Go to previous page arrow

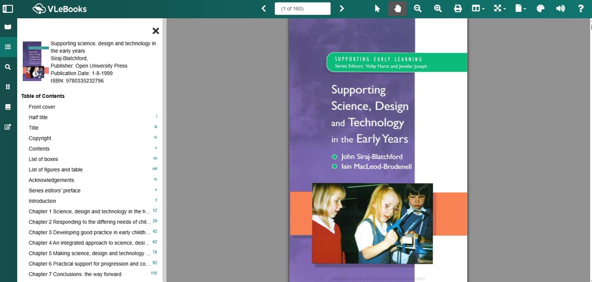click(x=263, y=8)
